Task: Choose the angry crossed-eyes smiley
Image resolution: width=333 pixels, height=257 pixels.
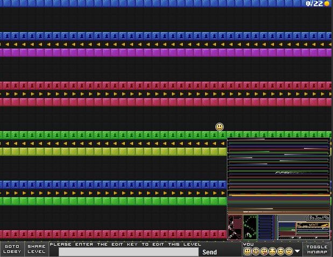Action: (280, 252)
